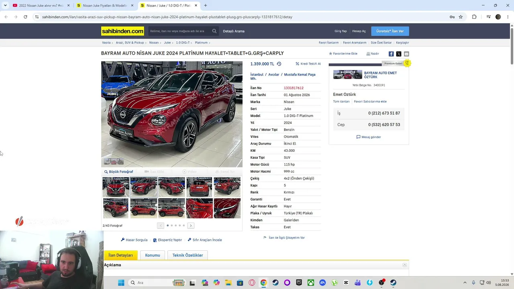514x289 pixels.
Task: Show the next set of photo thumbnails
Action: pos(191,226)
